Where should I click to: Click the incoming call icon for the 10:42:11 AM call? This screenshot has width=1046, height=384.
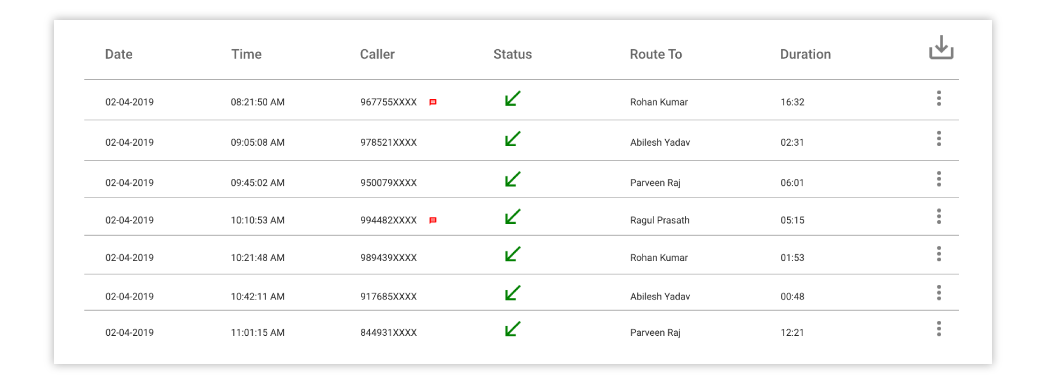(512, 291)
